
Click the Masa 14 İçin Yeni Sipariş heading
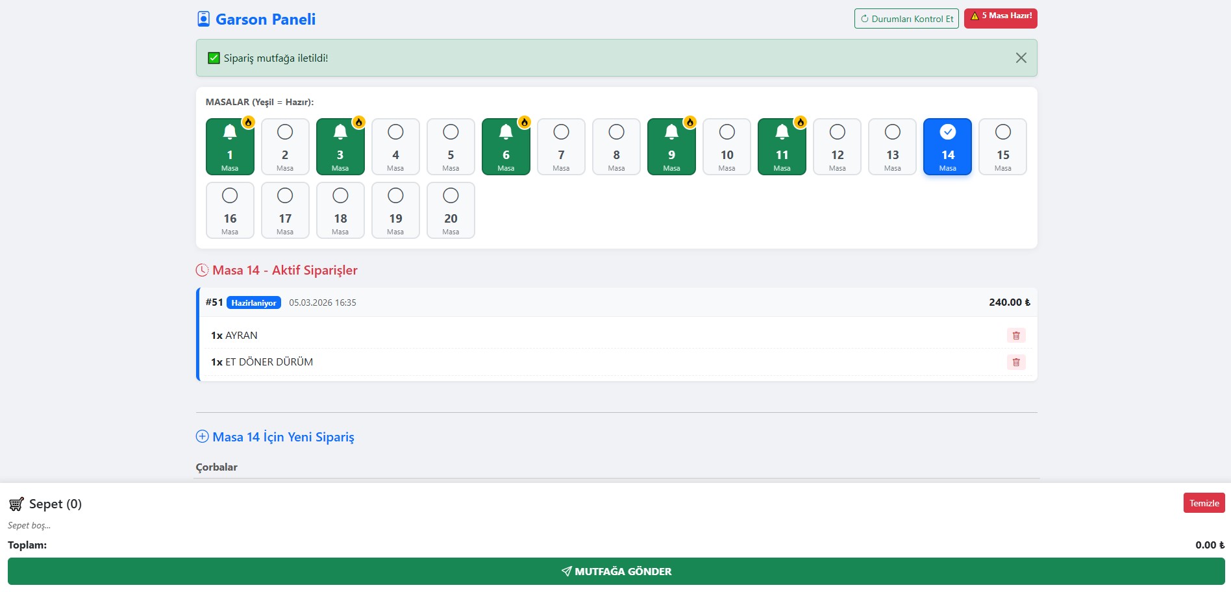pos(283,437)
